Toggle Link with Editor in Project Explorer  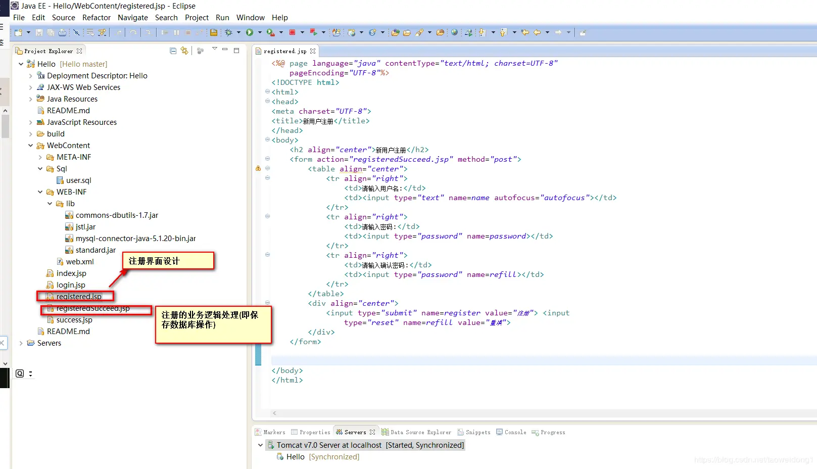tap(184, 51)
